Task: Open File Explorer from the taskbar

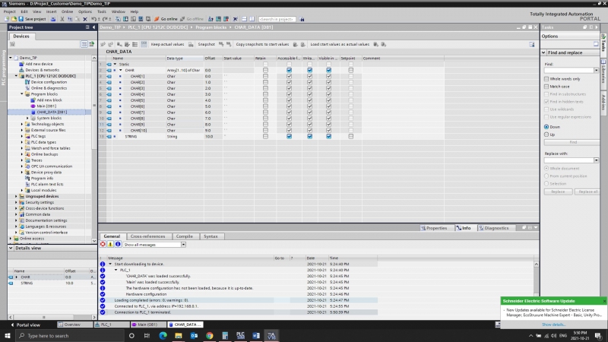Action: (179, 335)
